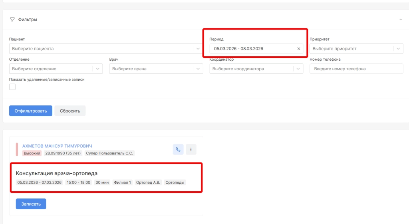Focus the Номер телефона input field

coord(356,69)
